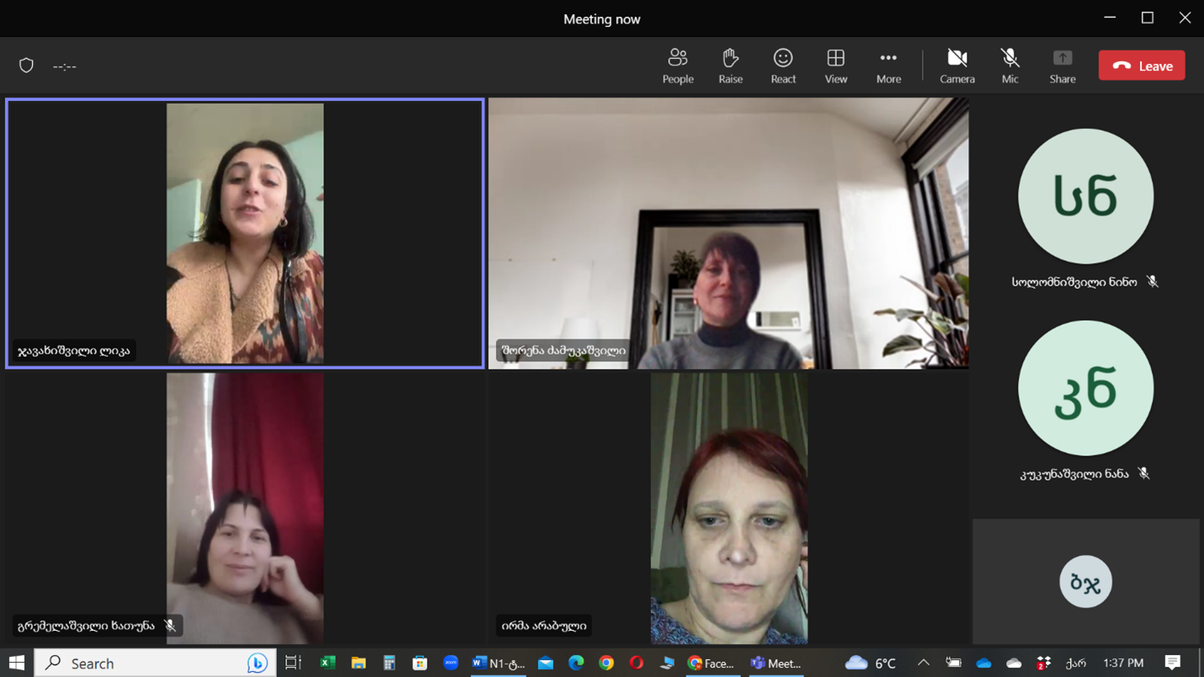This screenshot has height=677, width=1204.
Task: Select the bottom-right participant video tile
Action: 728,509
